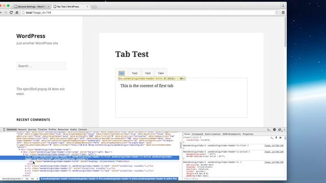Select #wonderplugintabs-1 in breadcrumb bar
Screen dimensions: 326x183
pyautogui.click(x=13, y=178)
